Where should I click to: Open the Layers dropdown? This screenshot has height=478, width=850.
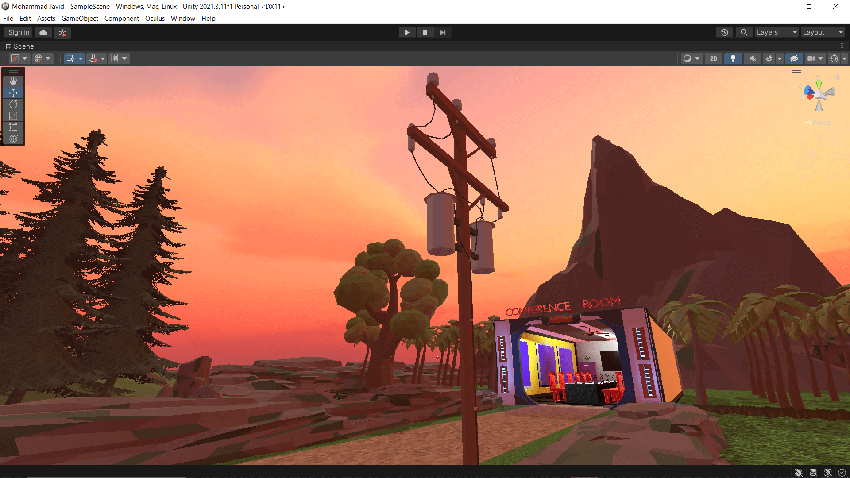[777, 32]
